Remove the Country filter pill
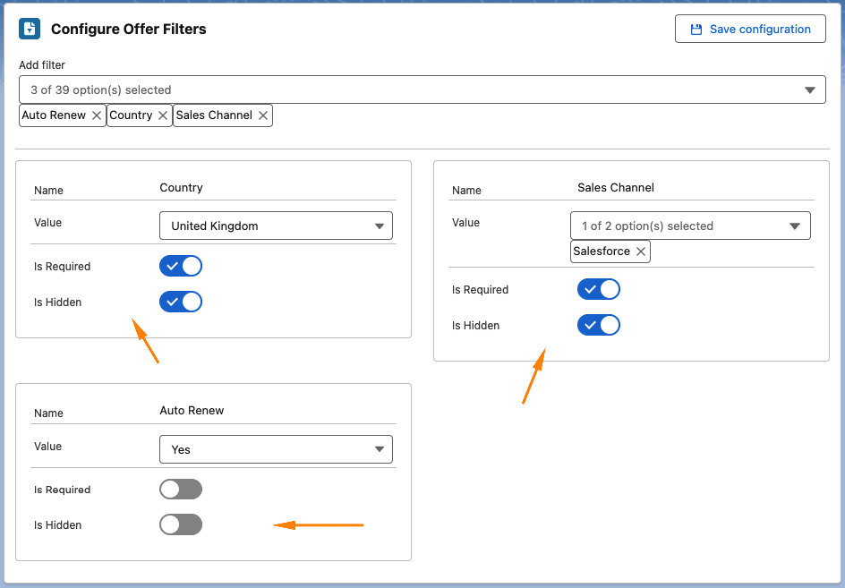 tap(163, 115)
